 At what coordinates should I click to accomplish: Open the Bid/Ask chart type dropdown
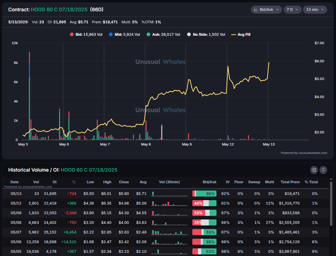266,10
